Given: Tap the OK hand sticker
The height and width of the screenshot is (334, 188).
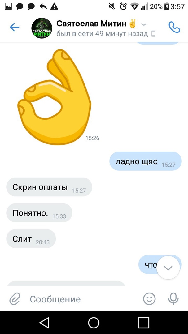Looking at the screenshot, I should tap(54, 97).
